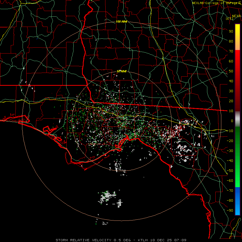Click the gray zero-velocity segment of the color bar
Image resolution: width=242 pixels, height=242 pixels.
[237, 119]
